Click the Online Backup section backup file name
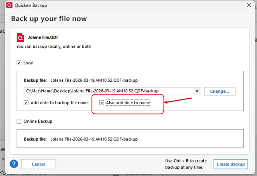This screenshot has width=257, height=176. click(94, 139)
